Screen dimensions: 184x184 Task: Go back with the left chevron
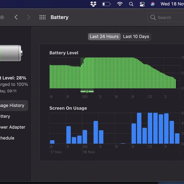pos(16,17)
